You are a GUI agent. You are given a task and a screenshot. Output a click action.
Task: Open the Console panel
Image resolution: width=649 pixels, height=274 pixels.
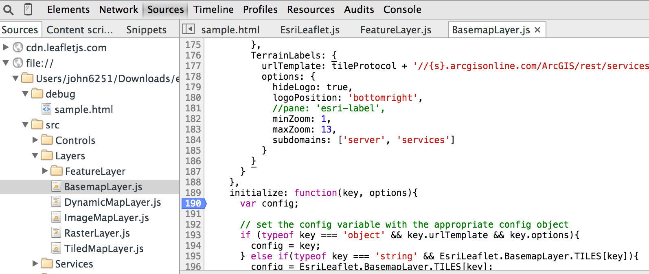click(x=402, y=9)
